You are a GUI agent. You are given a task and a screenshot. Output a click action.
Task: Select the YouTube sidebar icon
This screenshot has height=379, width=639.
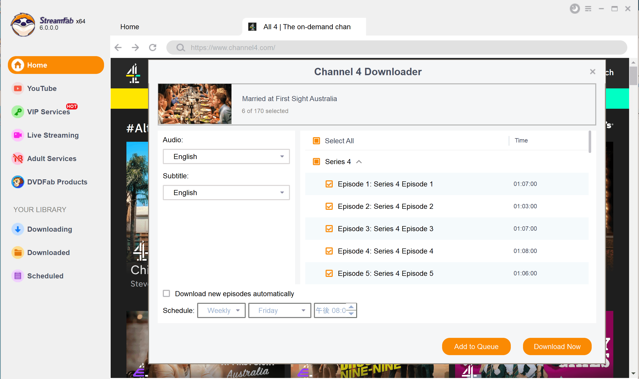[17, 88]
